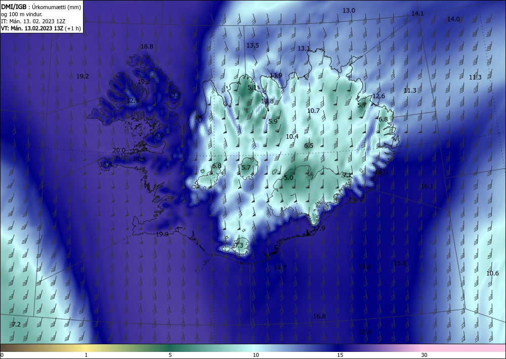Click the 30 tick label on the color scale
This screenshot has width=506, height=359.
pyautogui.click(x=425, y=355)
